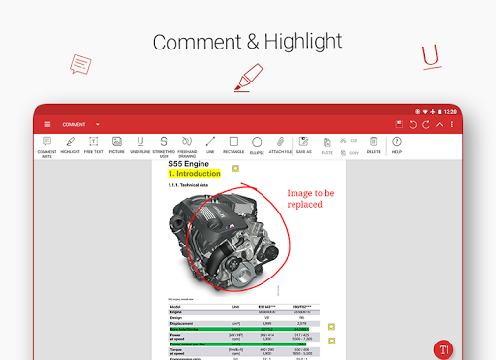Delete the selected annotation

[x=374, y=146]
